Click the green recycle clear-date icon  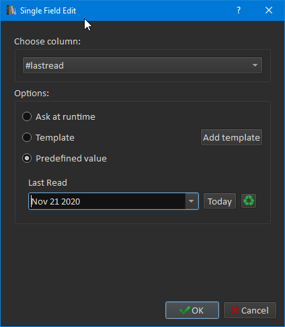(249, 201)
